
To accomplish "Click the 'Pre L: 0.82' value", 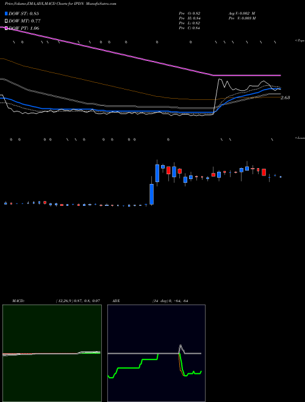I will [x=190, y=23].
